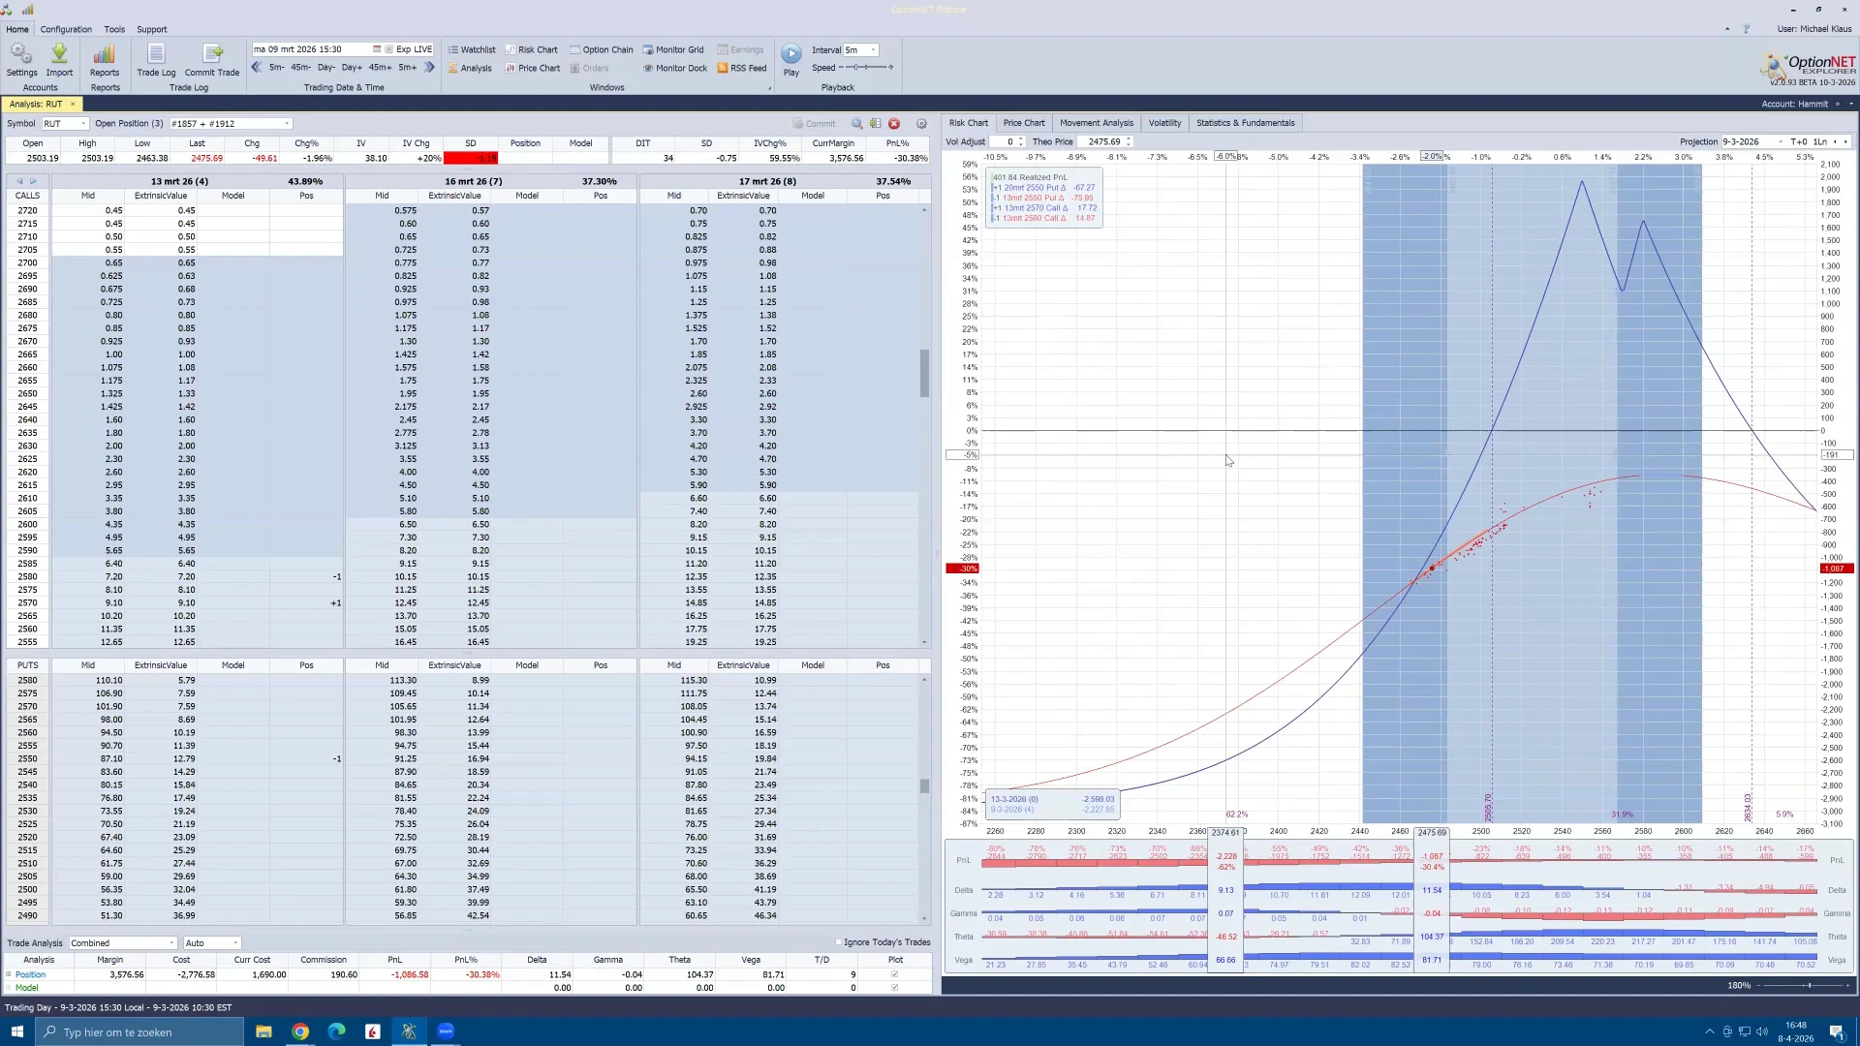Open the Chrome icon in the taskbar
The image size is (1860, 1046).
pos(300,1031)
